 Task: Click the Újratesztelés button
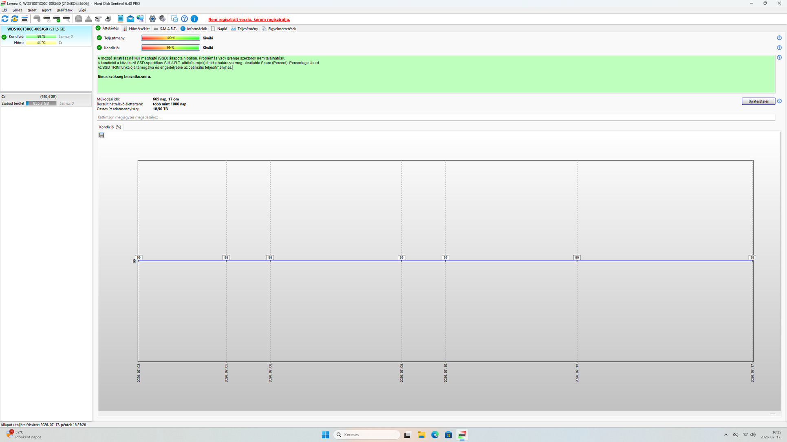pyautogui.click(x=758, y=101)
